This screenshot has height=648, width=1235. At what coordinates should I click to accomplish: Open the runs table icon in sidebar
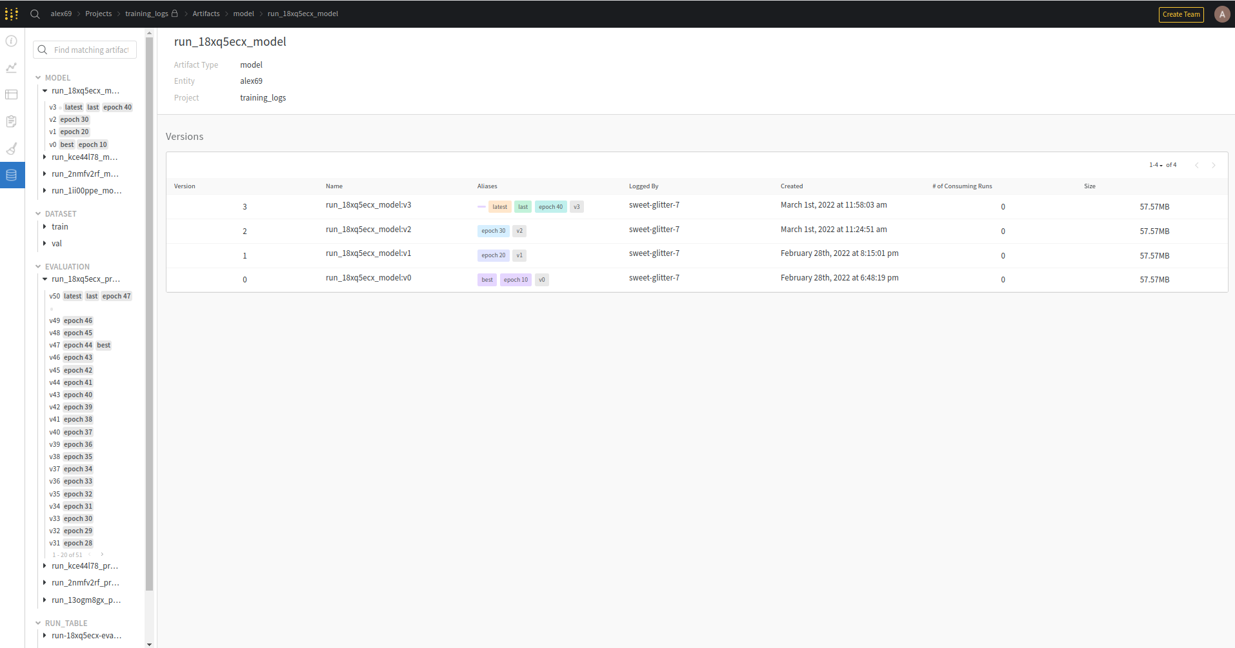coord(12,95)
